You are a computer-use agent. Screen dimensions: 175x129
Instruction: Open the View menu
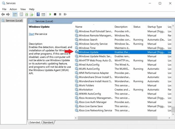(x=23, y=9)
